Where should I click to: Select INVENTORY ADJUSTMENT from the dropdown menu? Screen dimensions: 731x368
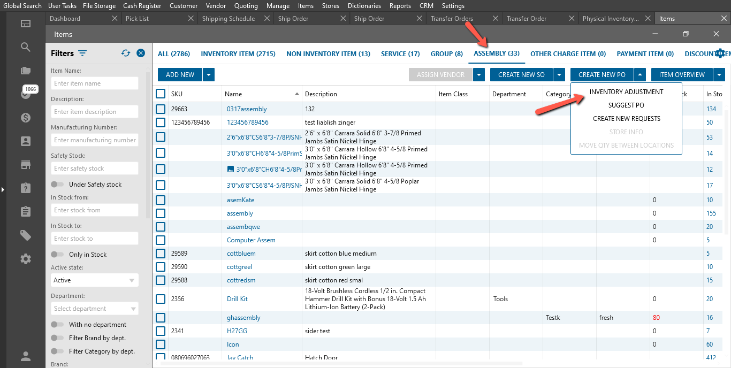(626, 92)
